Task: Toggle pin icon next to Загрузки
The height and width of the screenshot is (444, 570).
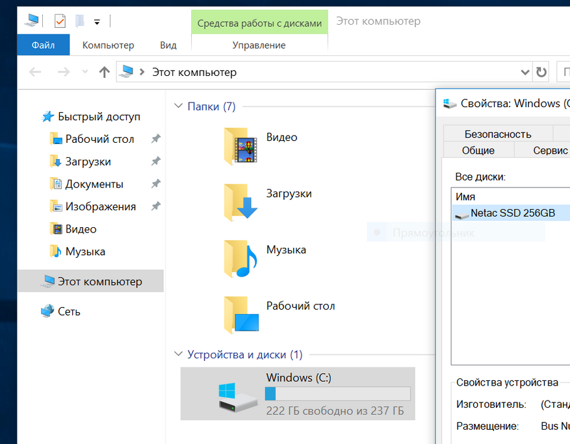Action: tap(155, 162)
